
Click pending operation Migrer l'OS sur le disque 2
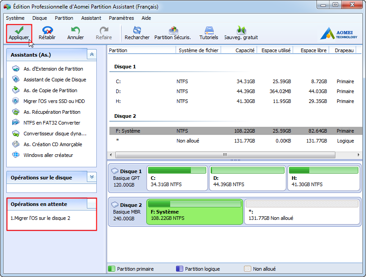[x=41, y=218]
